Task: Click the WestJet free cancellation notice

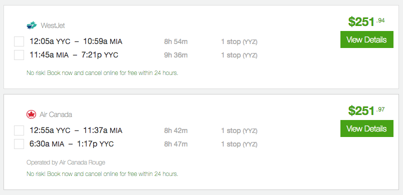Action: click(x=102, y=73)
